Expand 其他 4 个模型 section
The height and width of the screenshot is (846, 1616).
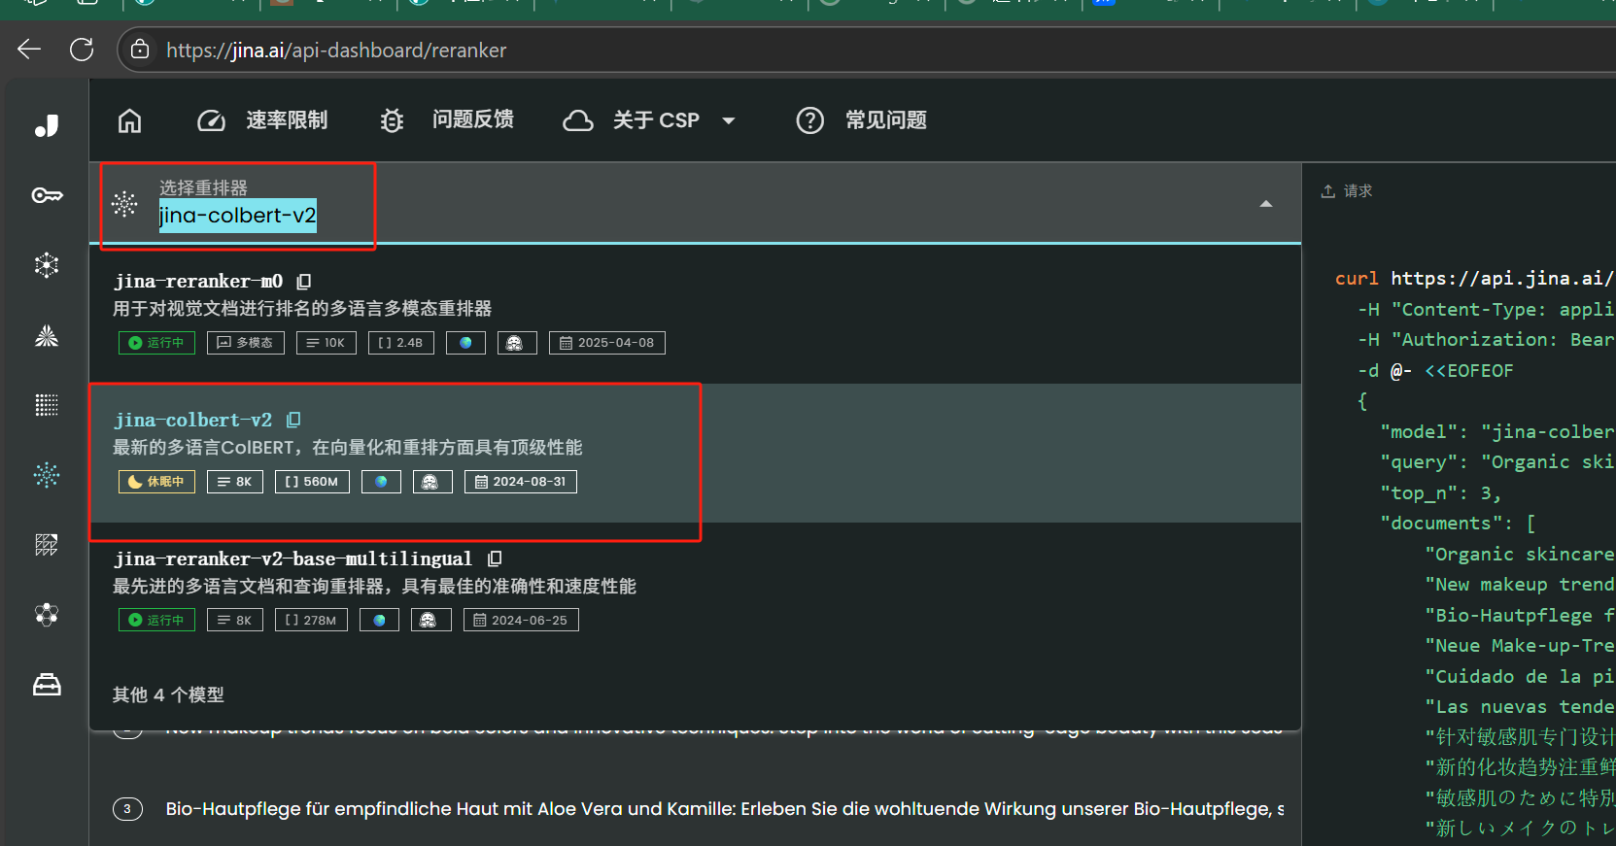pos(168,694)
